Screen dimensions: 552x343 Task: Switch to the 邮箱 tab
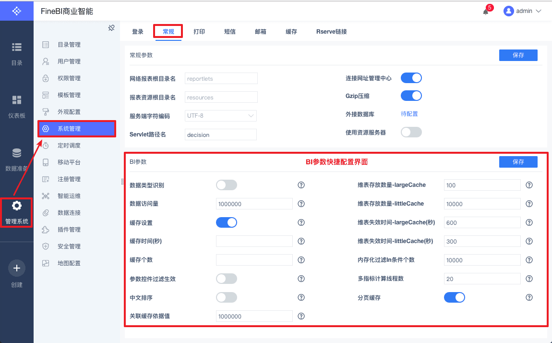pyautogui.click(x=261, y=32)
